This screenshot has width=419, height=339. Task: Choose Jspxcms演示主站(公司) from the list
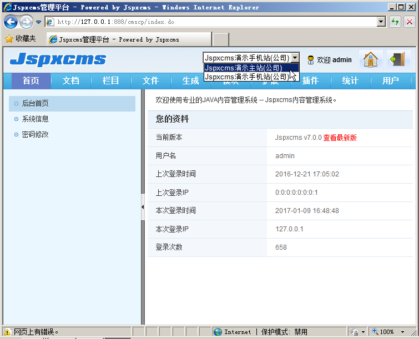(x=251, y=68)
